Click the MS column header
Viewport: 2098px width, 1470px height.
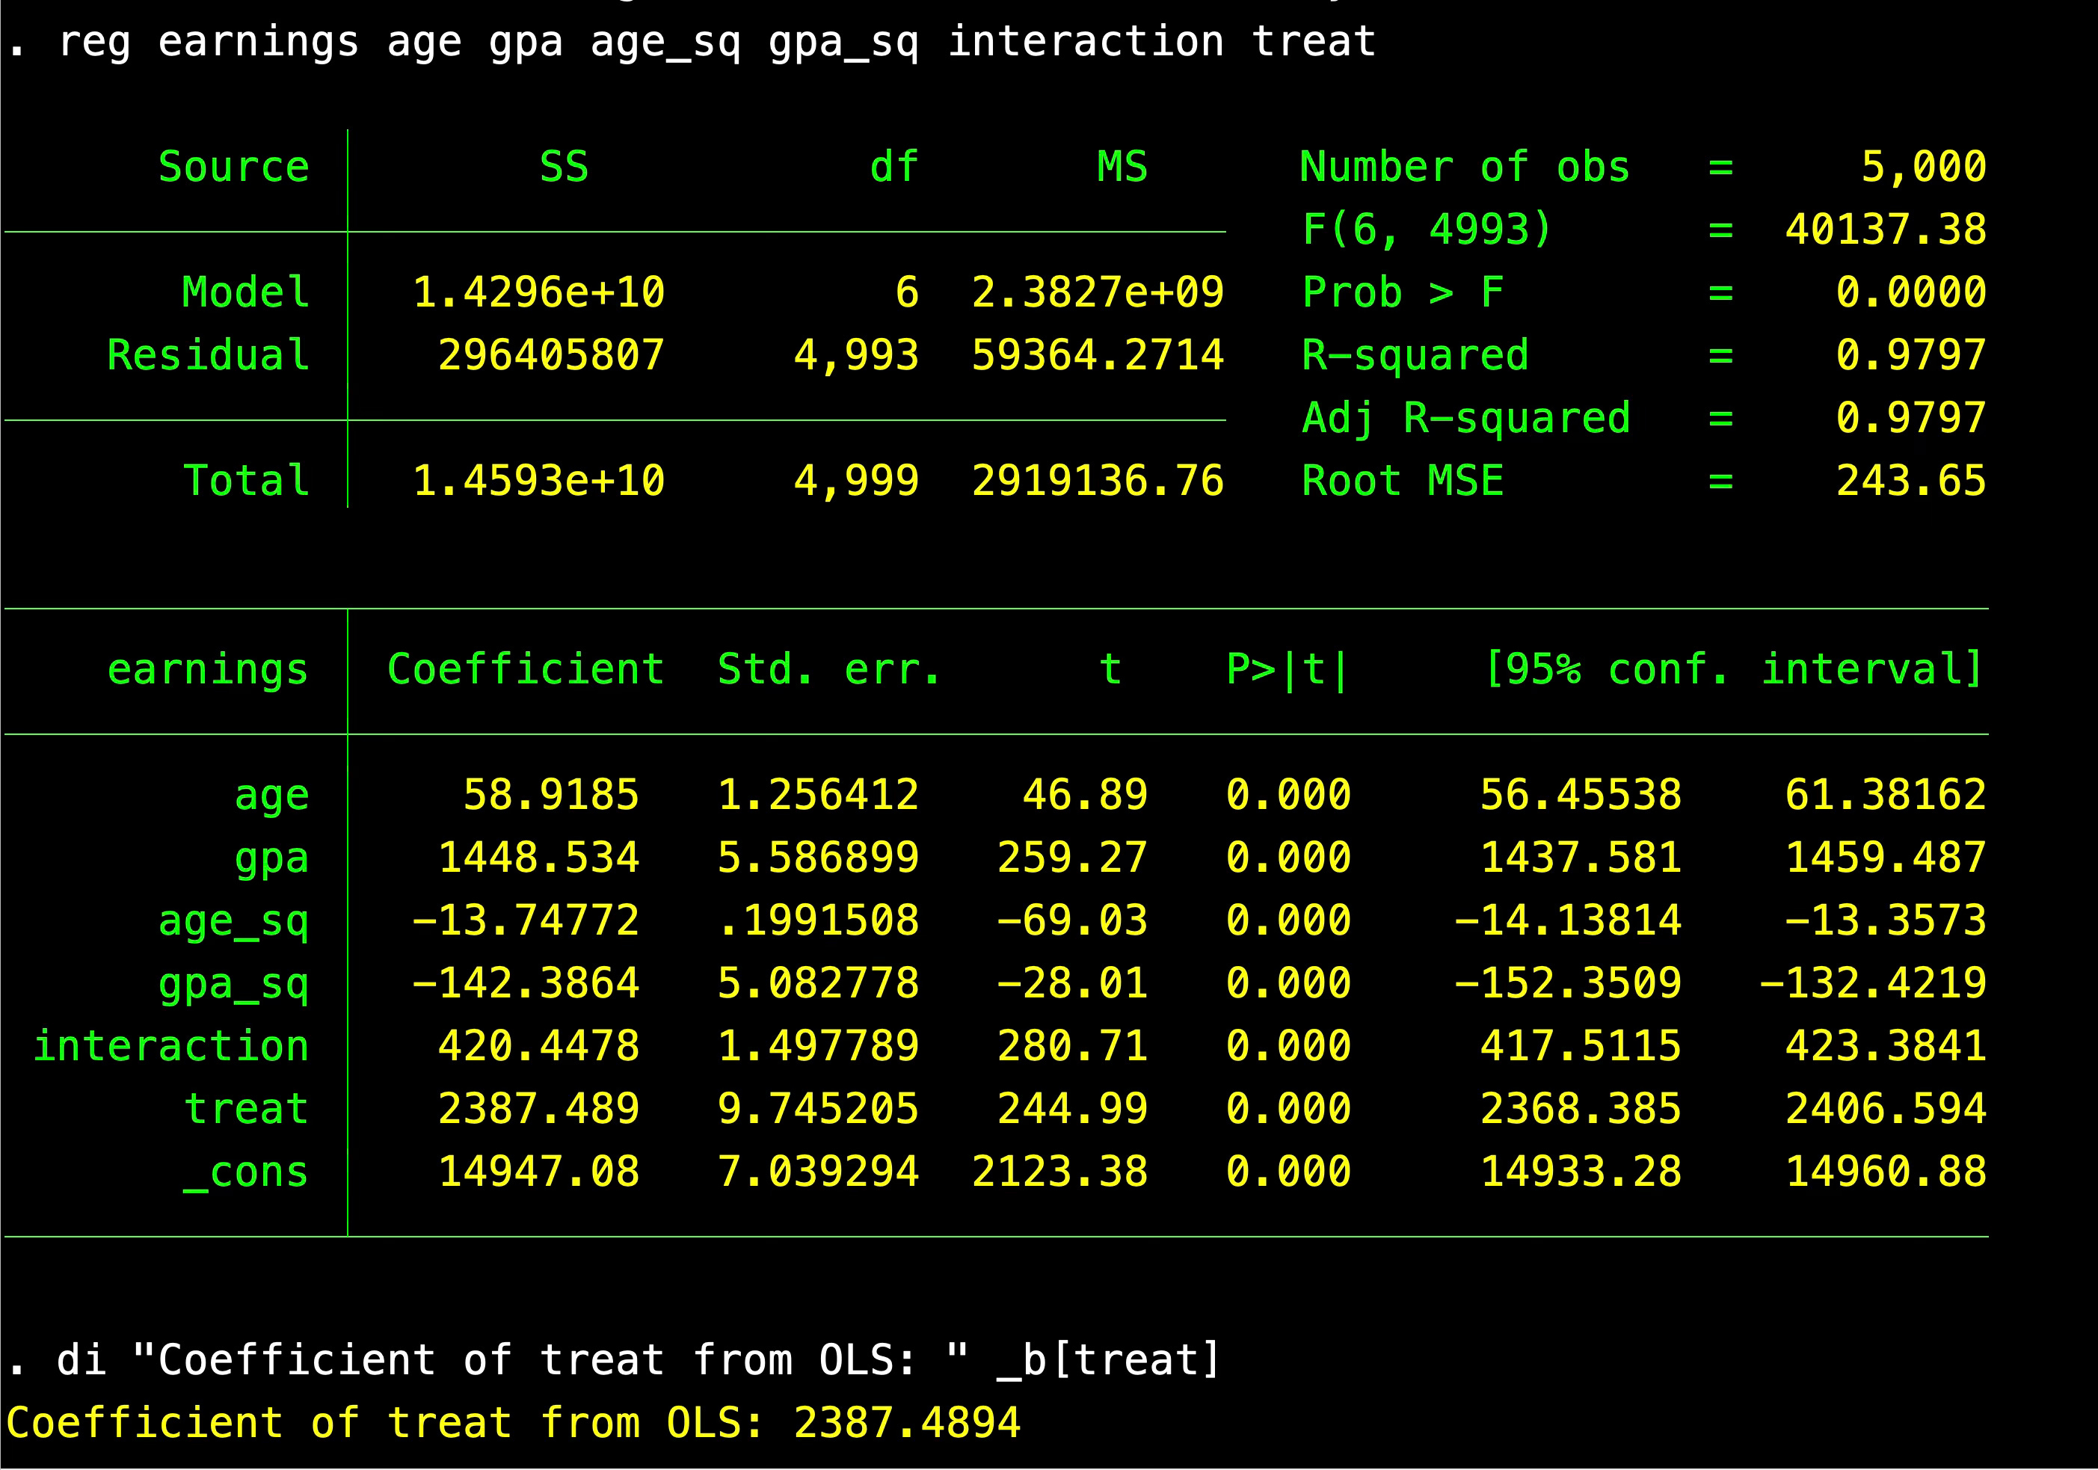(x=1122, y=167)
